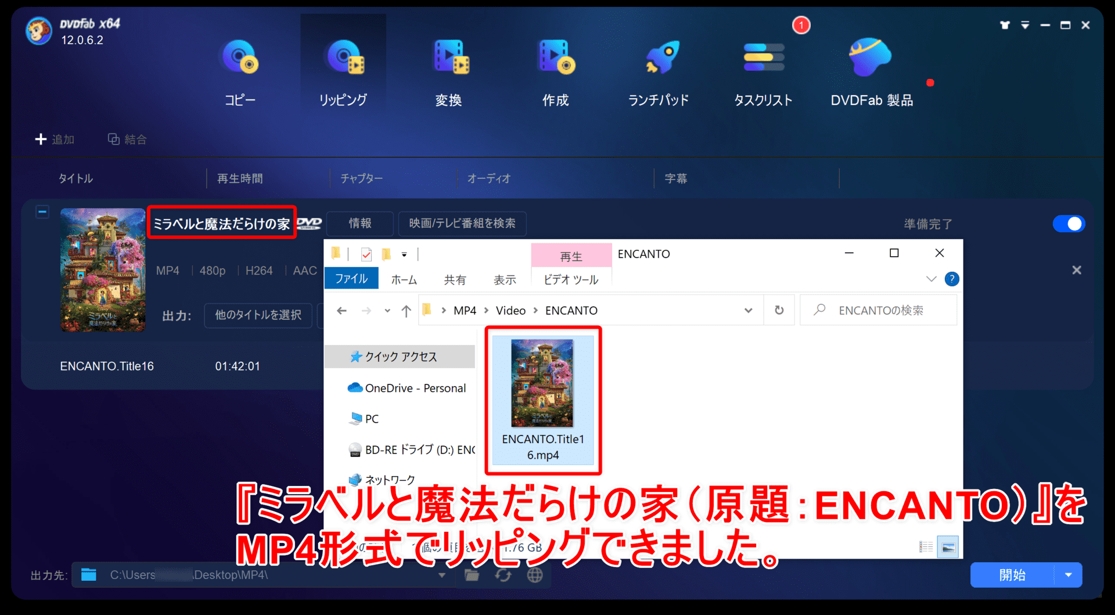
Task: Click the 追加 plus icon
Action: click(x=41, y=139)
